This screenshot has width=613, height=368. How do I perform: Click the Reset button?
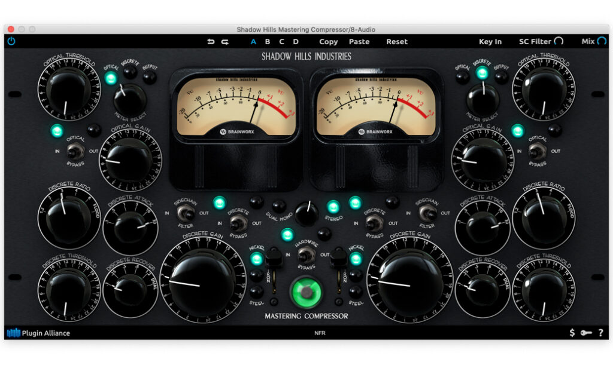[397, 41]
